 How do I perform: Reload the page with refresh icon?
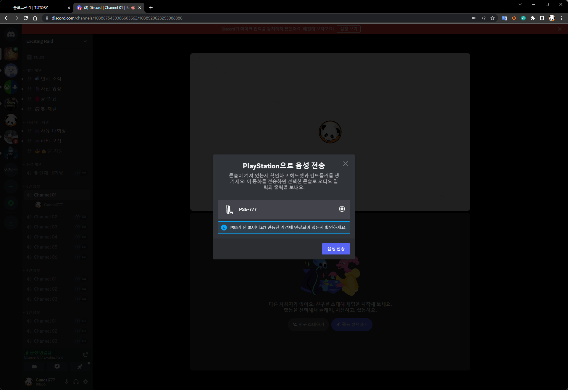pos(26,18)
